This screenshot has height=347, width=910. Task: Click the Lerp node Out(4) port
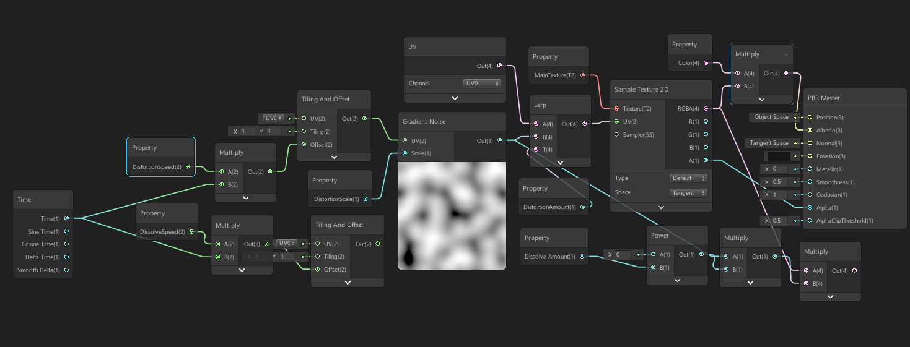coord(583,124)
